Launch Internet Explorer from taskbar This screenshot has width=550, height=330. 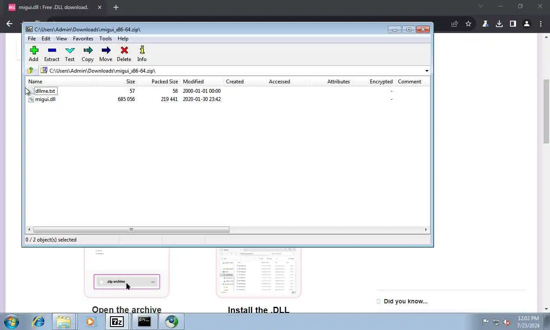39,321
